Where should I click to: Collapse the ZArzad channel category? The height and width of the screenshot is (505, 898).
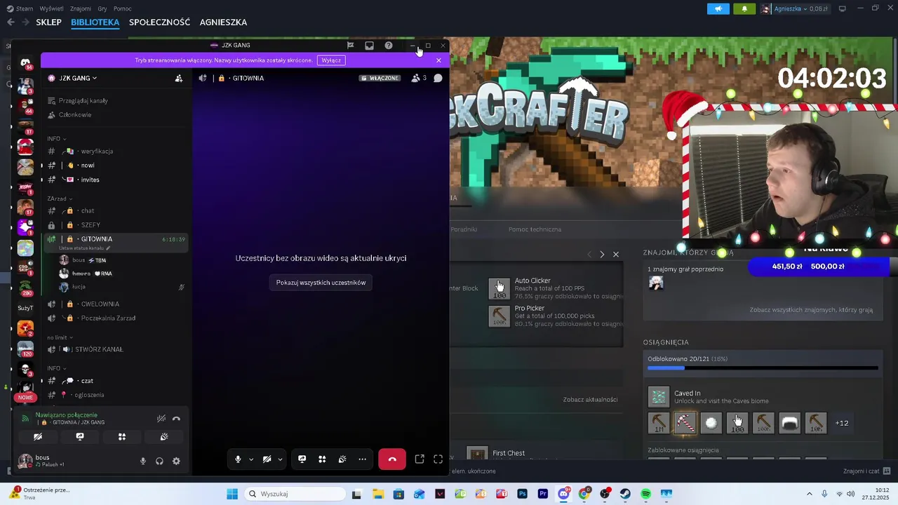[x=59, y=198]
